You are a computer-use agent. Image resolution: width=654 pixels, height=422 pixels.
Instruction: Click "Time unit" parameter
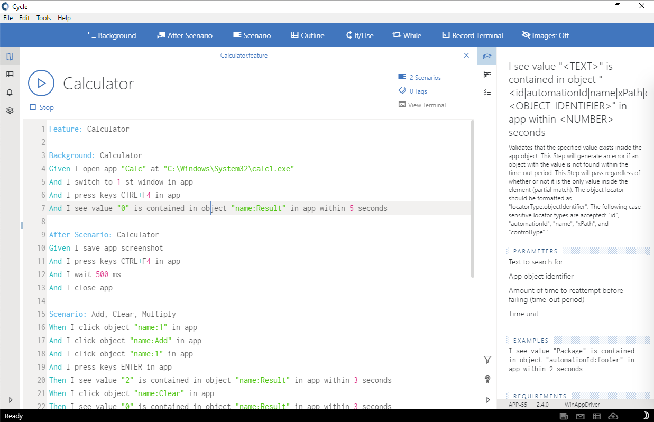tap(523, 314)
